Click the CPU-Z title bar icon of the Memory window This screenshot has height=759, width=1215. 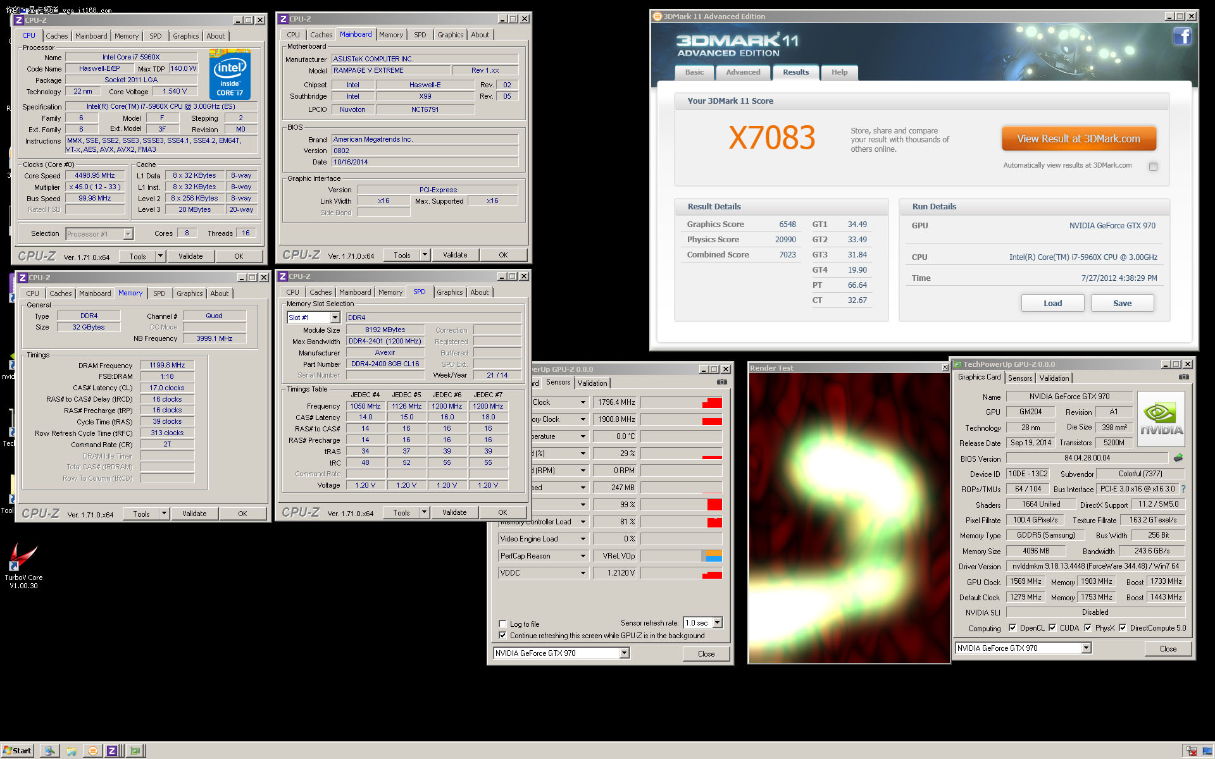point(22,278)
